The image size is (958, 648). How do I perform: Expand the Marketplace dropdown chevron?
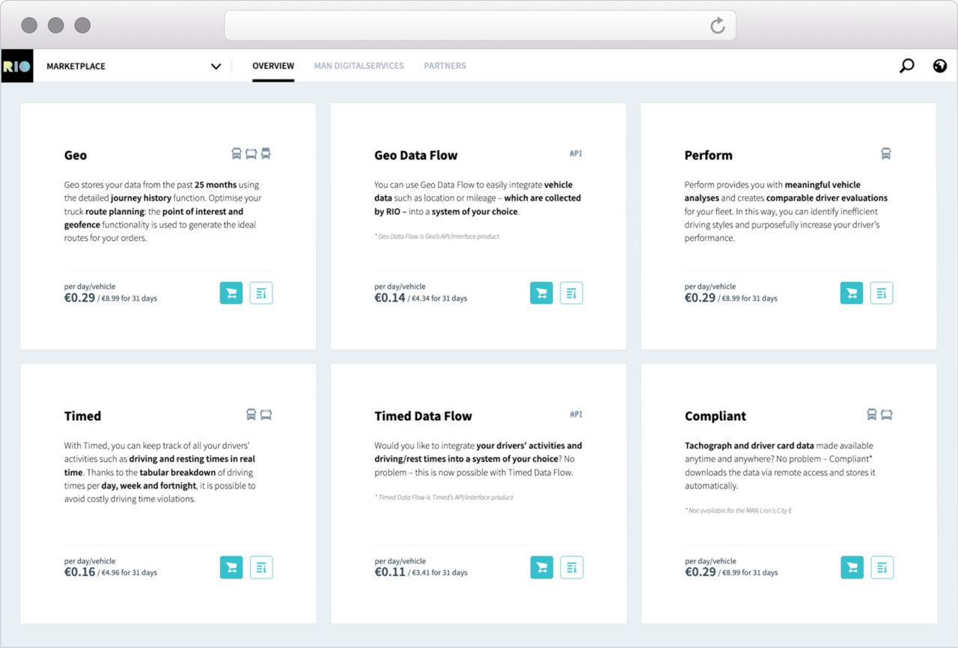[x=216, y=67]
